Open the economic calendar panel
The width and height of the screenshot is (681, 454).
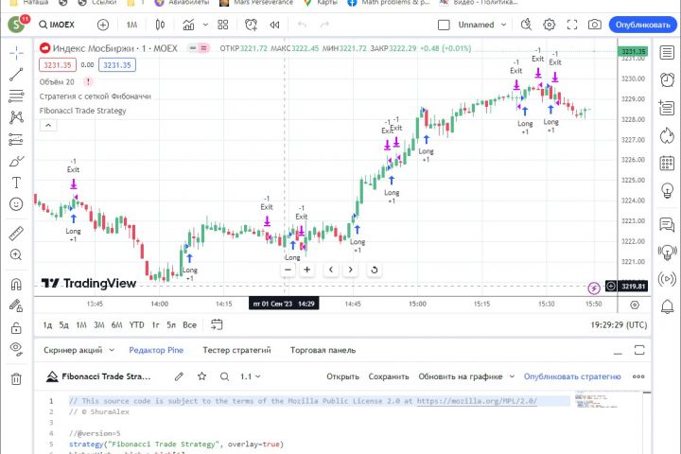click(x=667, y=163)
